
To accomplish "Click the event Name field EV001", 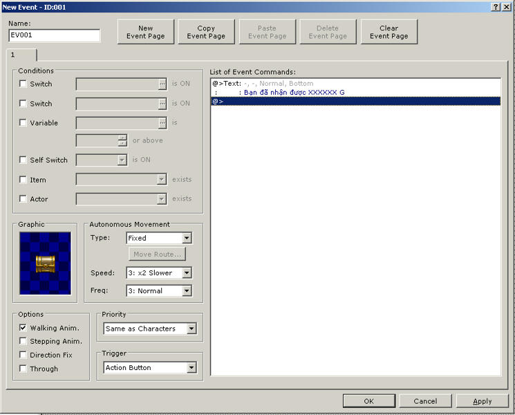I will (x=54, y=35).
